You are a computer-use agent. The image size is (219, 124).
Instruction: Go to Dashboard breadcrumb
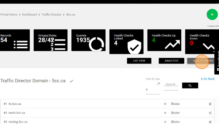(x=29, y=14)
